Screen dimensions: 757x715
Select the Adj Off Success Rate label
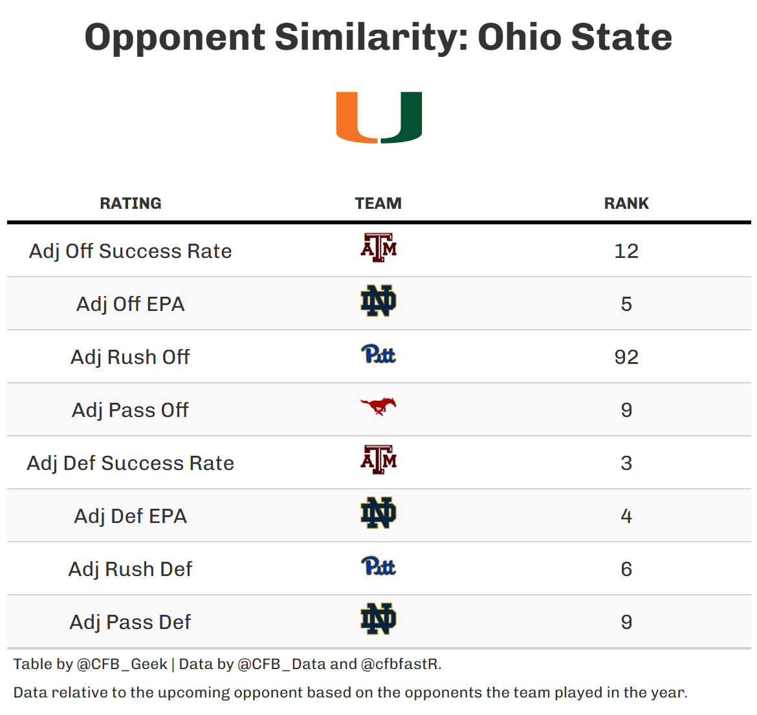131,251
